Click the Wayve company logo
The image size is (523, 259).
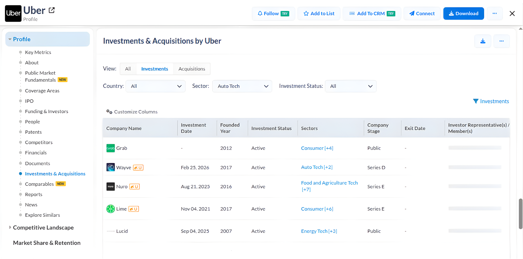110,167
